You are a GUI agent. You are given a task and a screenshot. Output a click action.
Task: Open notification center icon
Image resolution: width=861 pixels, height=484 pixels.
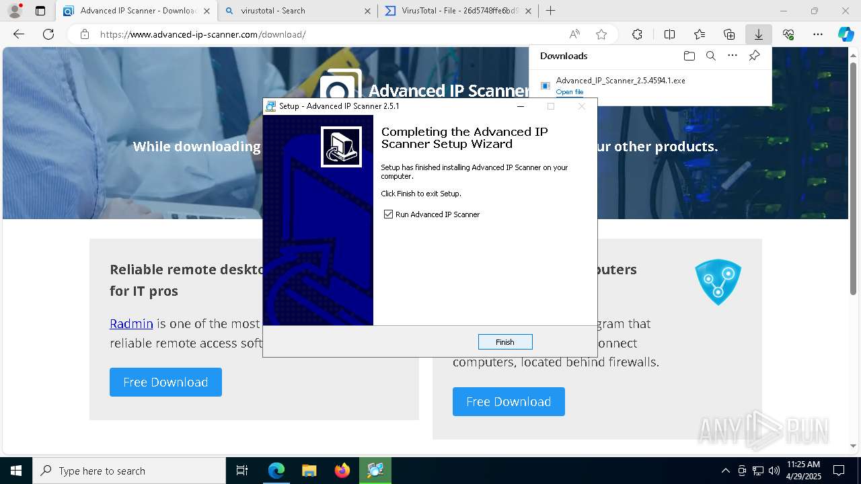(x=839, y=471)
